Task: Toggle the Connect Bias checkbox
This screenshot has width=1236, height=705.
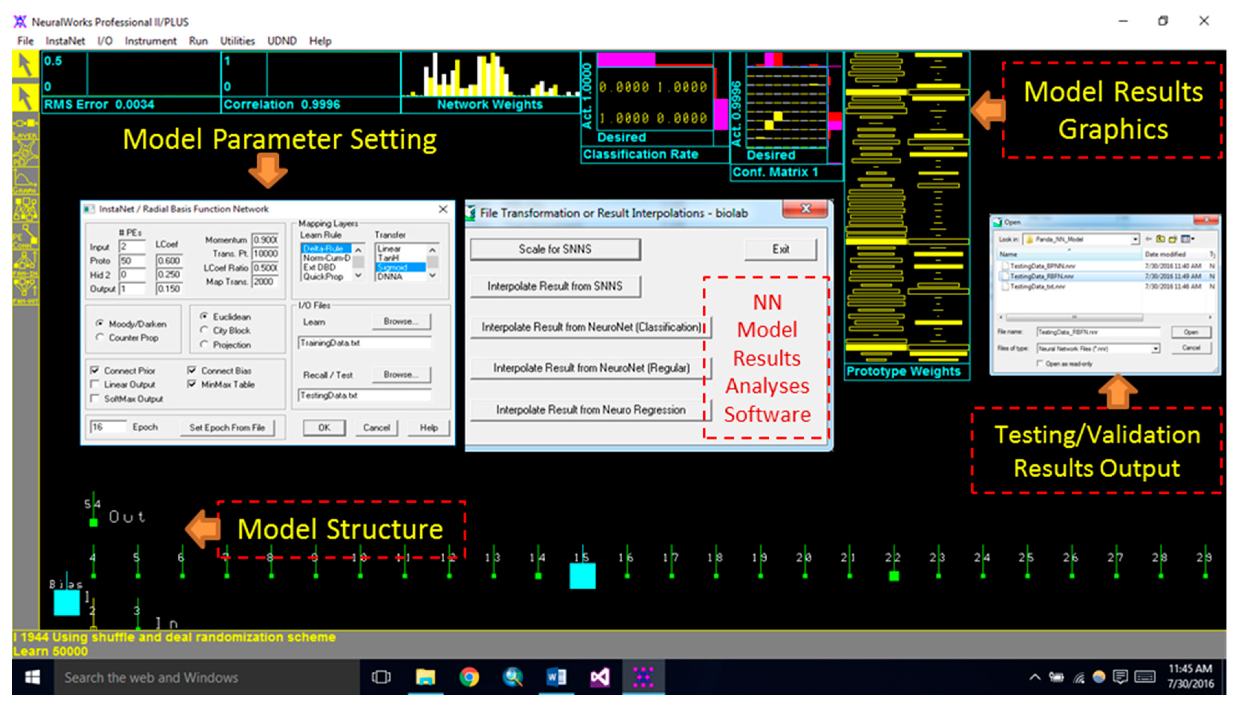Action: pyautogui.click(x=192, y=371)
